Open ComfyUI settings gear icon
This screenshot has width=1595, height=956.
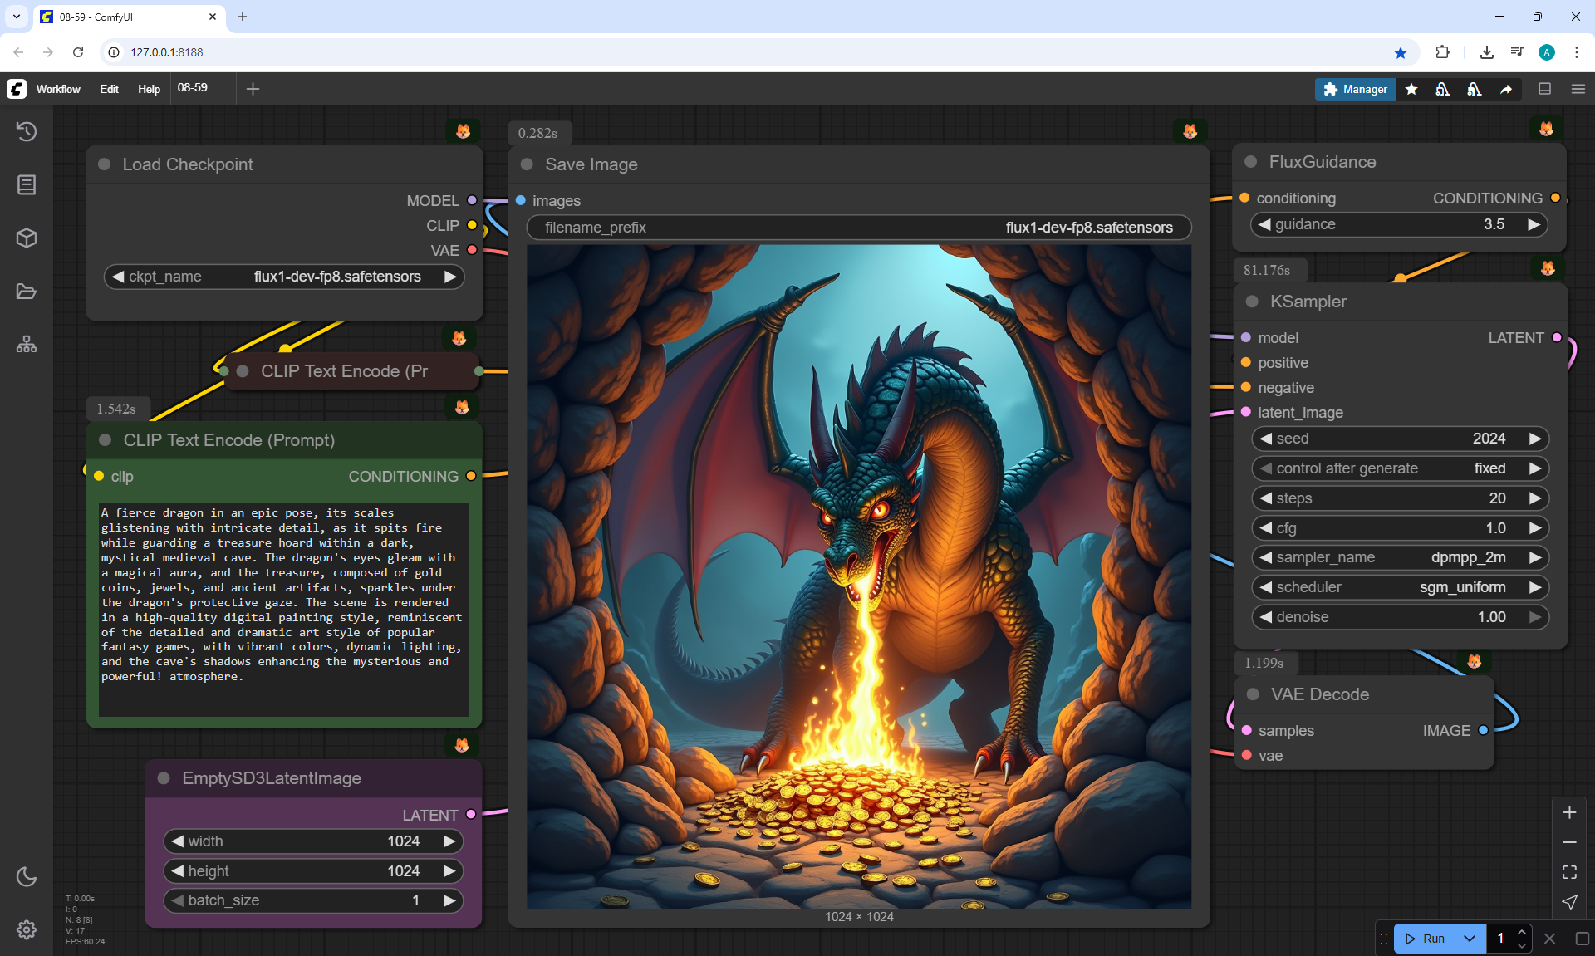pyautogui.click(x=27, y=929)
